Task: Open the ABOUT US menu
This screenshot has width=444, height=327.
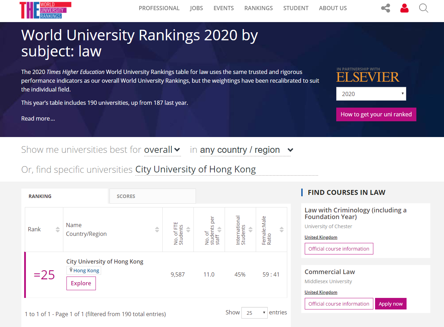Action: click(333, 8)
